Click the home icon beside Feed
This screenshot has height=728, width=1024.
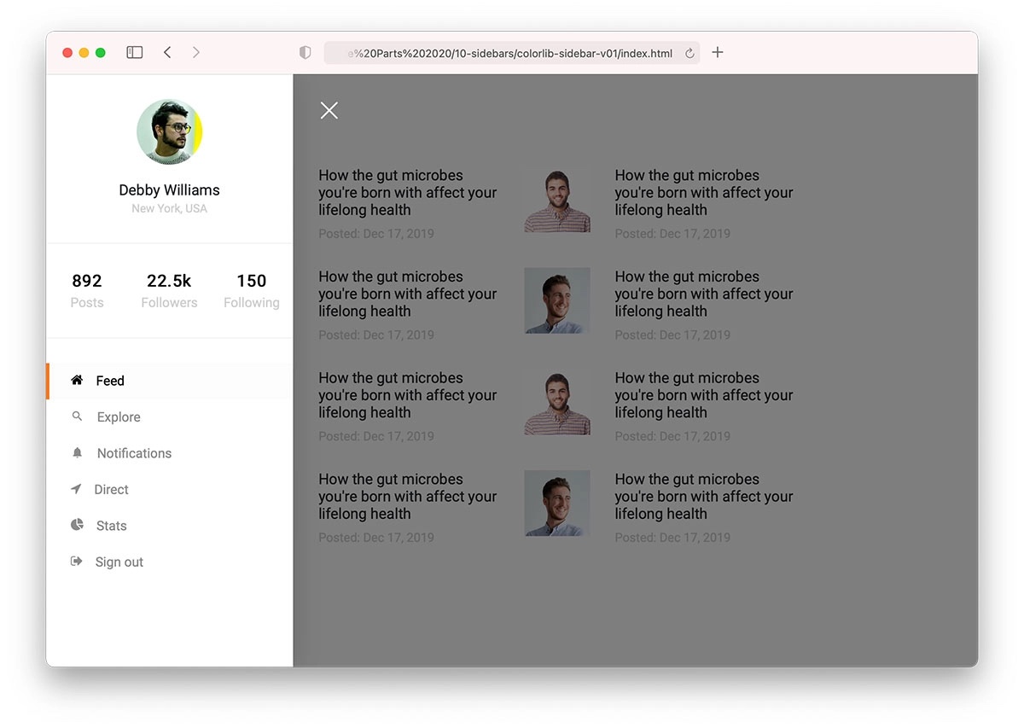point(77,381)
